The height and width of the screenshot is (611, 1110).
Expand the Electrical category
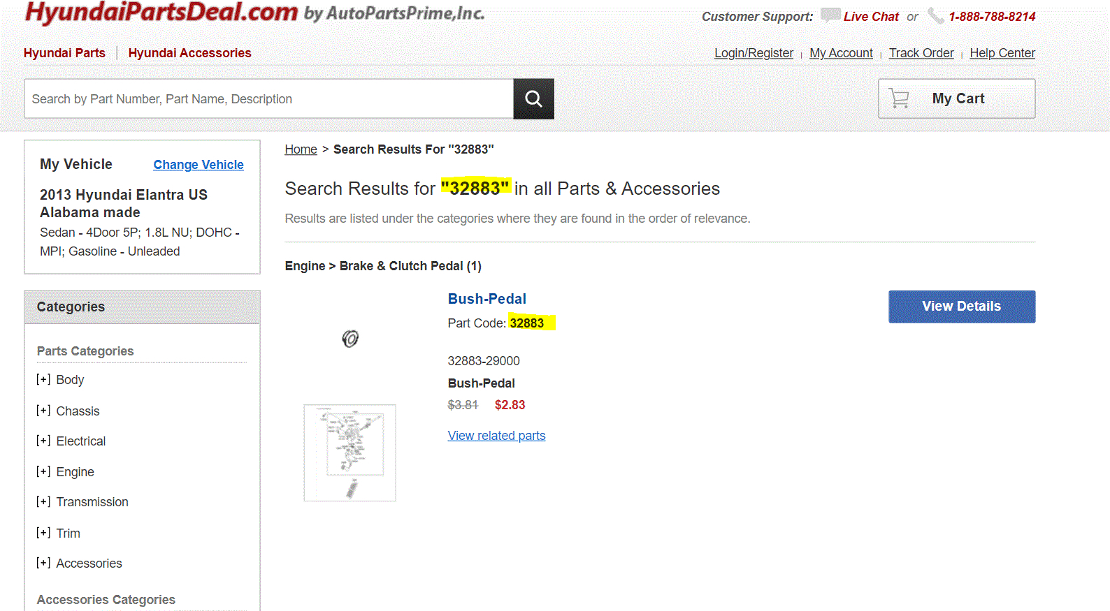(43, 441)
